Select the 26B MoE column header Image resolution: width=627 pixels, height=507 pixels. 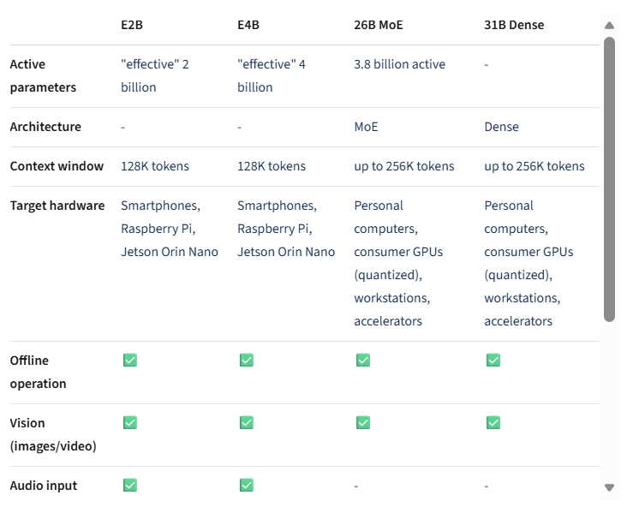(x=379, y=25)
